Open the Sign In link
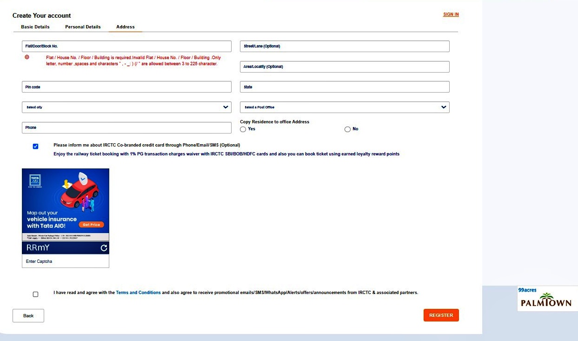The height and width of the screenshot is (341, 578). click(x=451, y=14)
